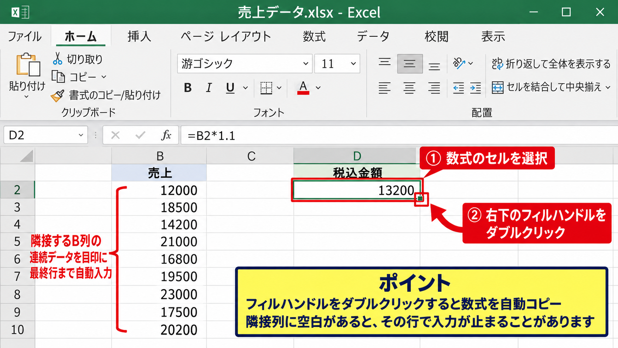The image size is (618, 348).
Task: Click the fill handle of D2
Action: pyautogui.click(x=420, y=199)
